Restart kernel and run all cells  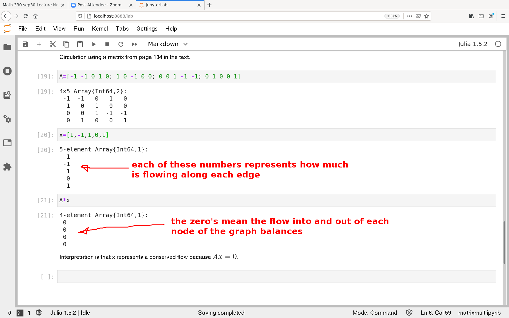pyautogui.click(x=135, y=44)
